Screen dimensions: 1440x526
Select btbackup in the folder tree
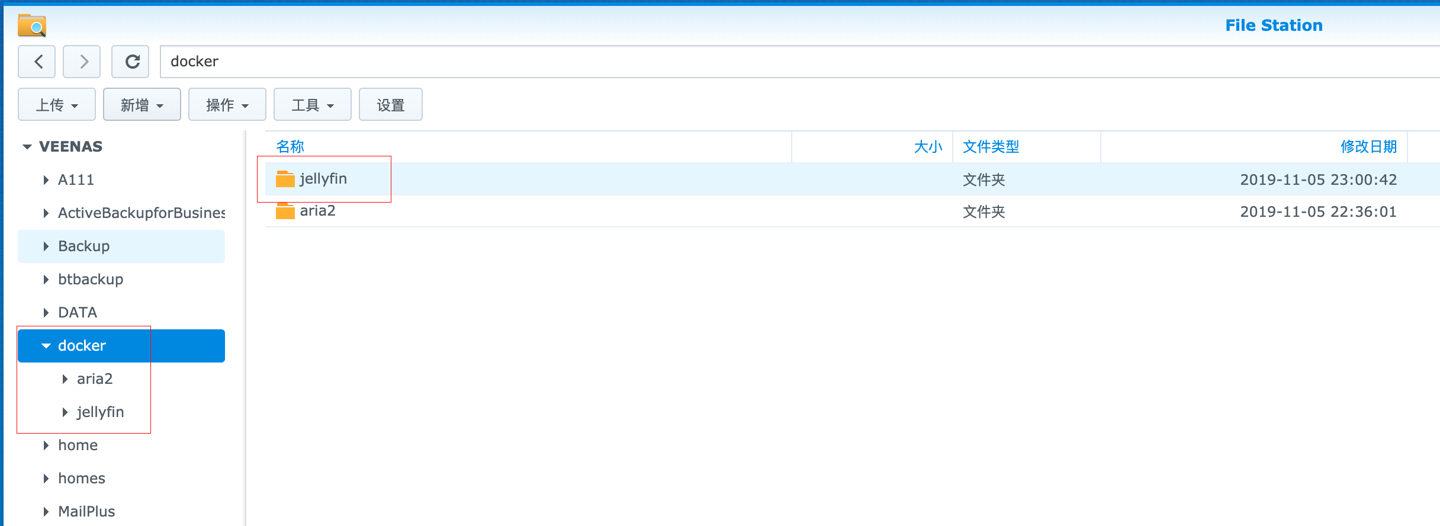(x=91, y=280)
